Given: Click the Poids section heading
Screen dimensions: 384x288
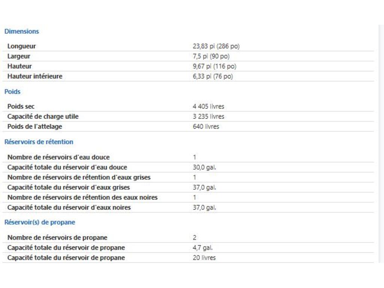Looking at the screenshot, I should [x=12, y=91].
